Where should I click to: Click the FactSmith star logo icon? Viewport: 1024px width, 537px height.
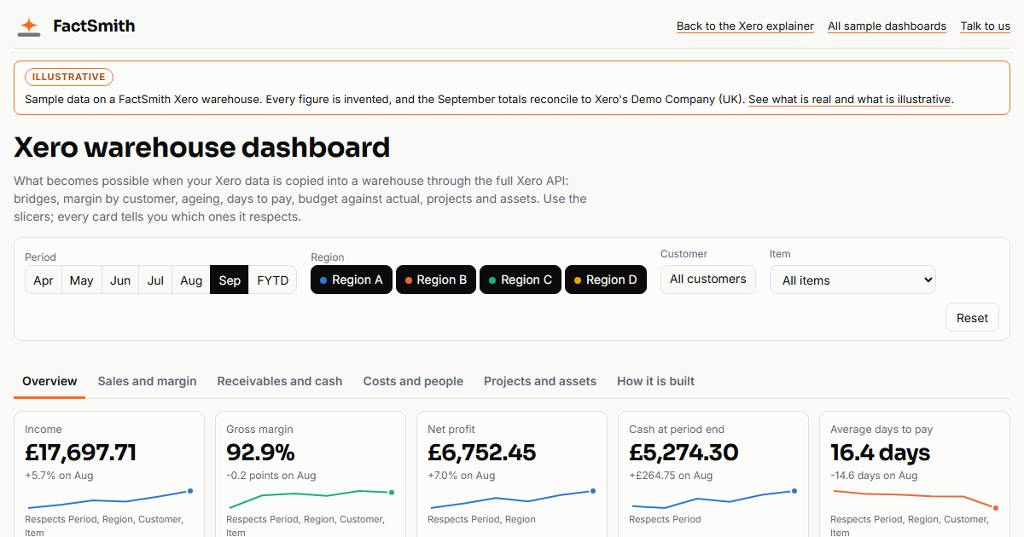29,26
